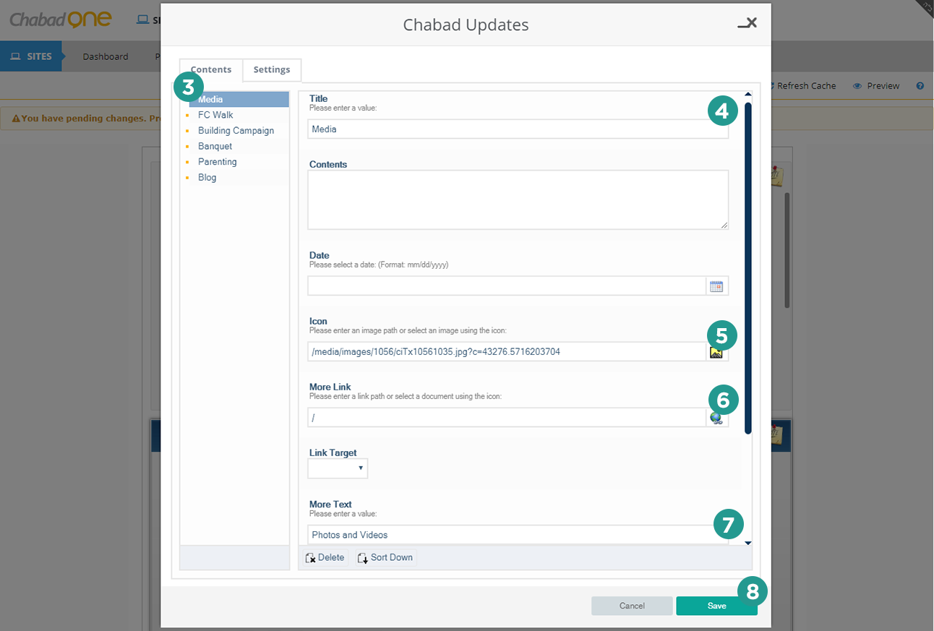The width and height of the screenshot is (934, 631).
Task: Save the Chabad Updates changes
Action: point(716,606)
